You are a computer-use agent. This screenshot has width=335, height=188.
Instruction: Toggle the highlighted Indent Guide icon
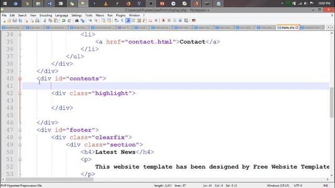point(128,21)
